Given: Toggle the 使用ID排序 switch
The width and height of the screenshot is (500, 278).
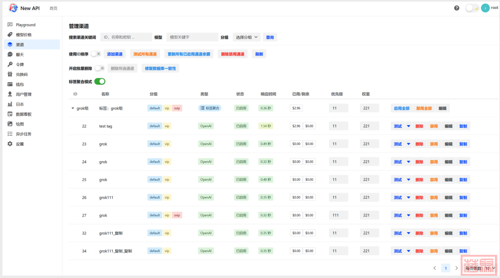Looking at the screenshot, I should [x=96, y=54].
